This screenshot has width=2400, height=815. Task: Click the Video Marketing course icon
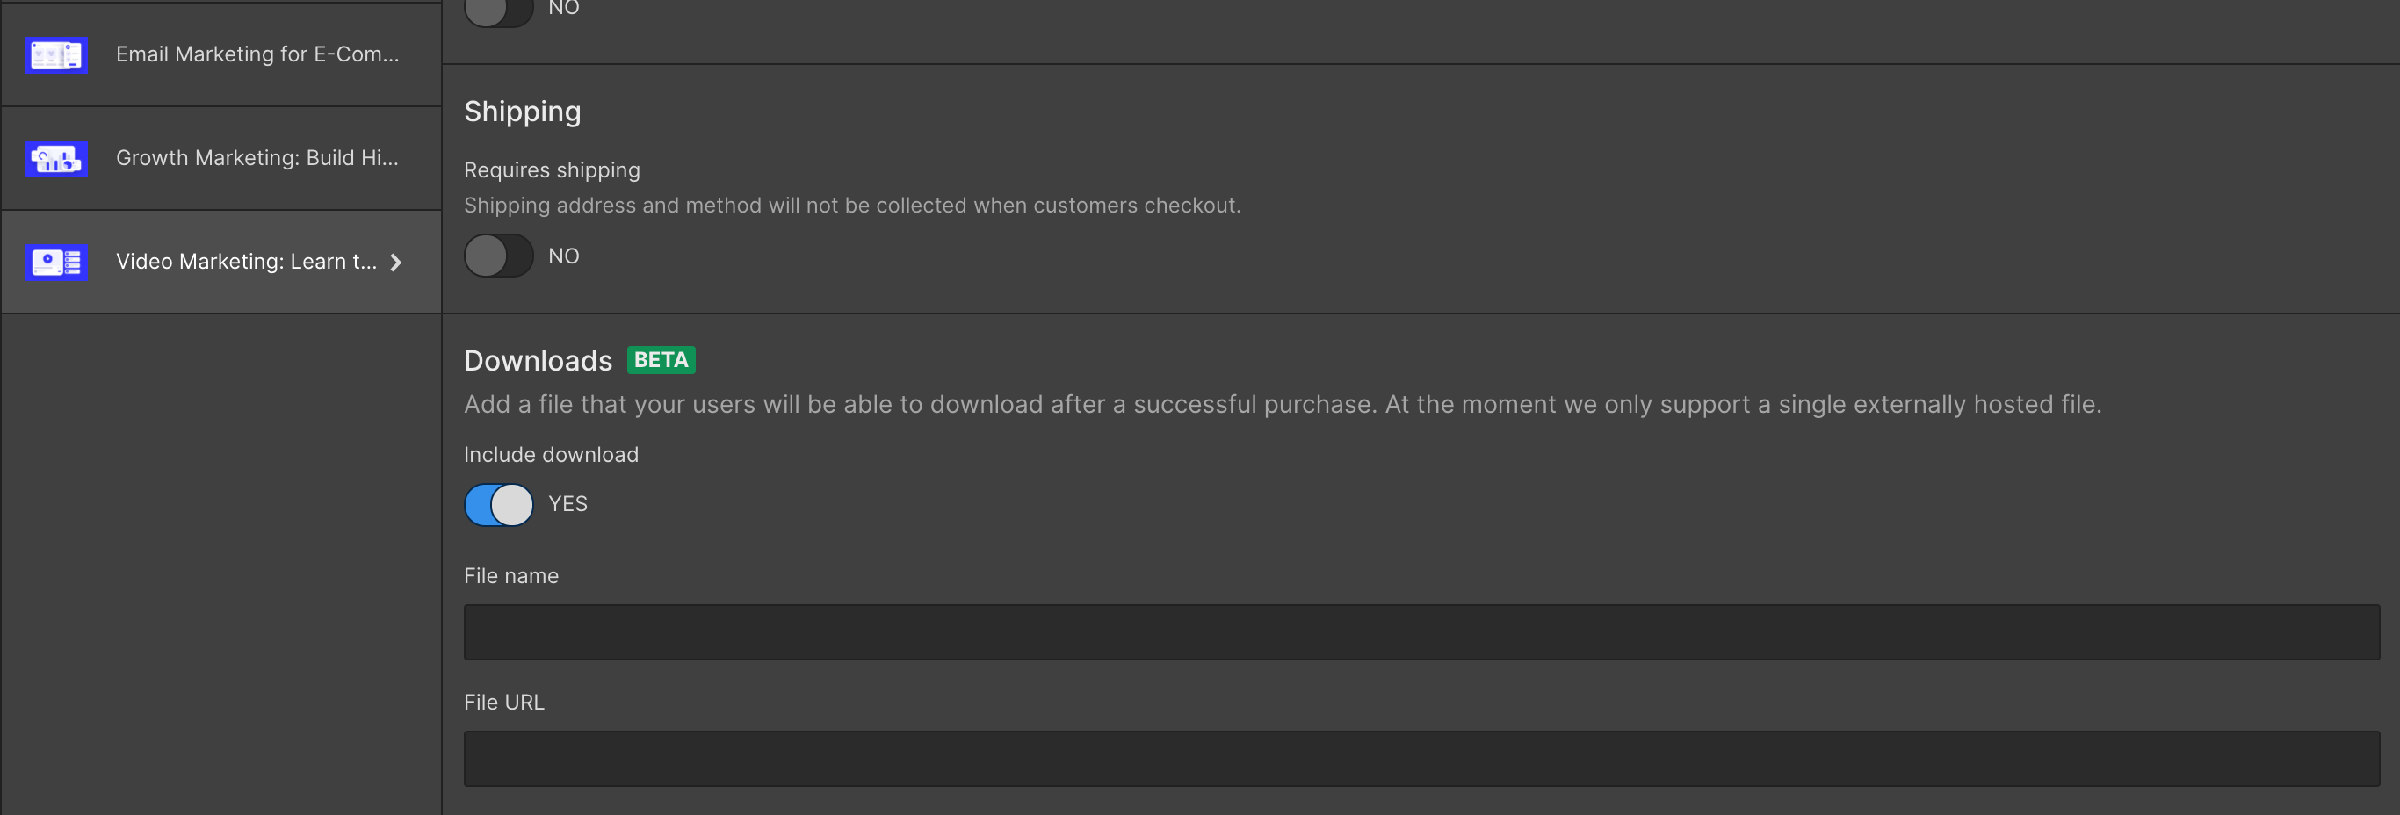[54, 262]
